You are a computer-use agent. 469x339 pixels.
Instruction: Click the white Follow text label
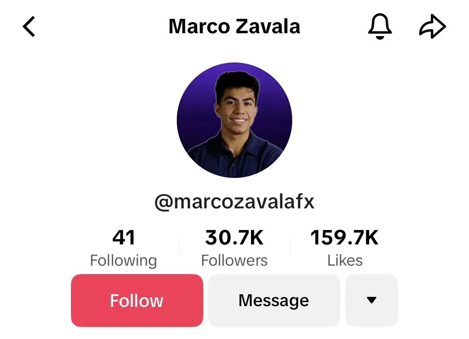[136, 301]
